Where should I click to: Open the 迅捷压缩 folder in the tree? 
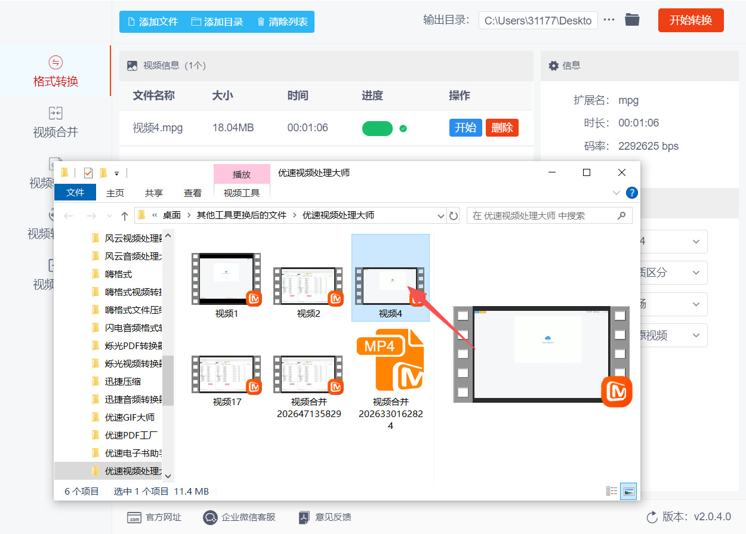point(123,381)
